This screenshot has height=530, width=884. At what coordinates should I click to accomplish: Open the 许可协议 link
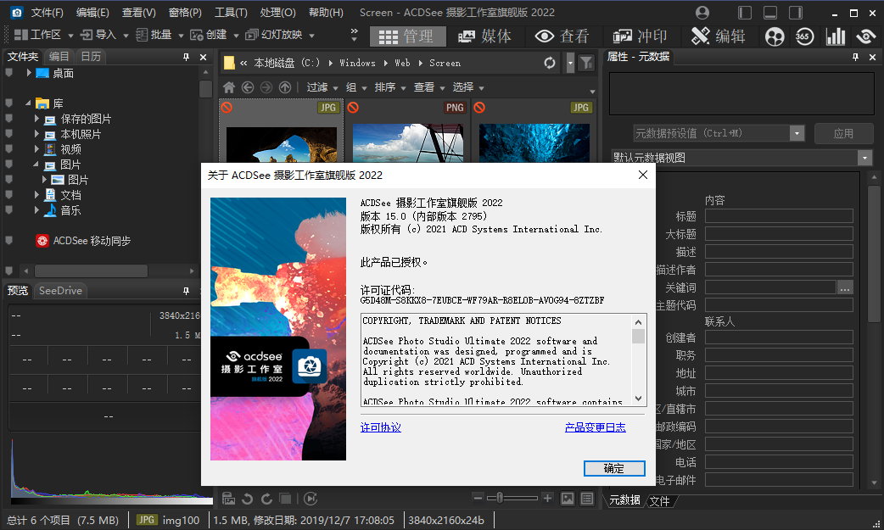[381, 427]
